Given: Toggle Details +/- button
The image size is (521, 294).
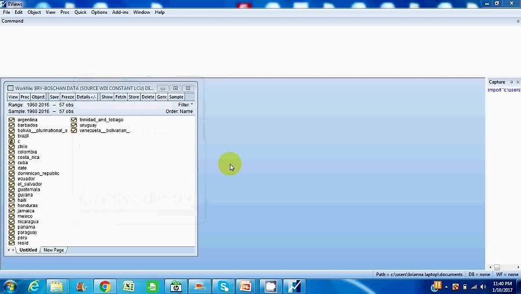Looking at the screenshot, I should point(86,97).
